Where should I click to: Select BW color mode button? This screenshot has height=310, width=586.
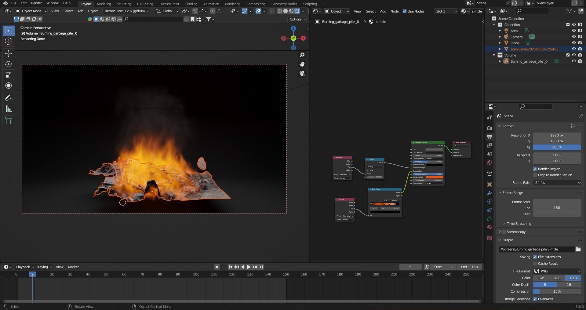[541, 278]
